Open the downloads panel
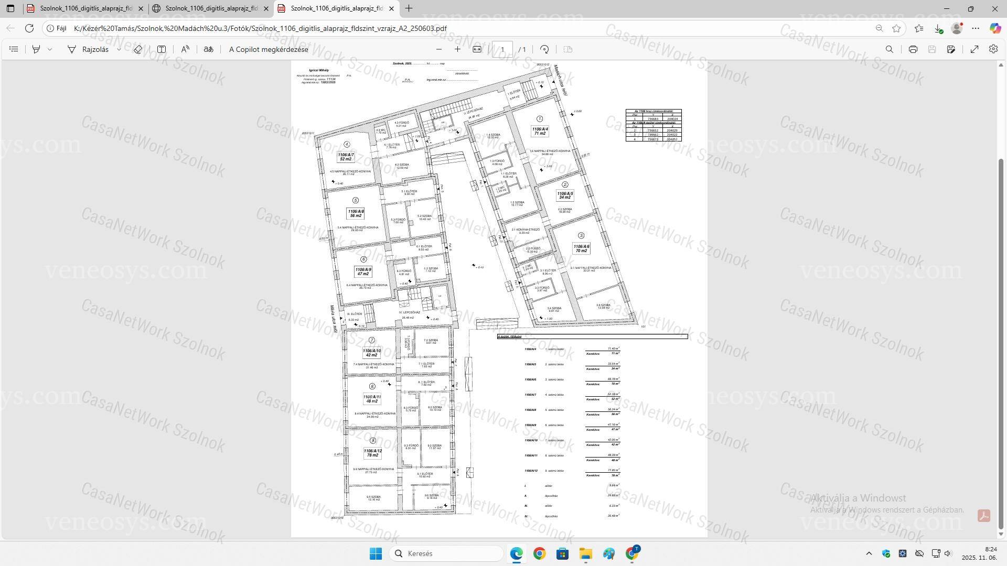Viewport: 1007px width, 566px height. click(x=938, y=28)
